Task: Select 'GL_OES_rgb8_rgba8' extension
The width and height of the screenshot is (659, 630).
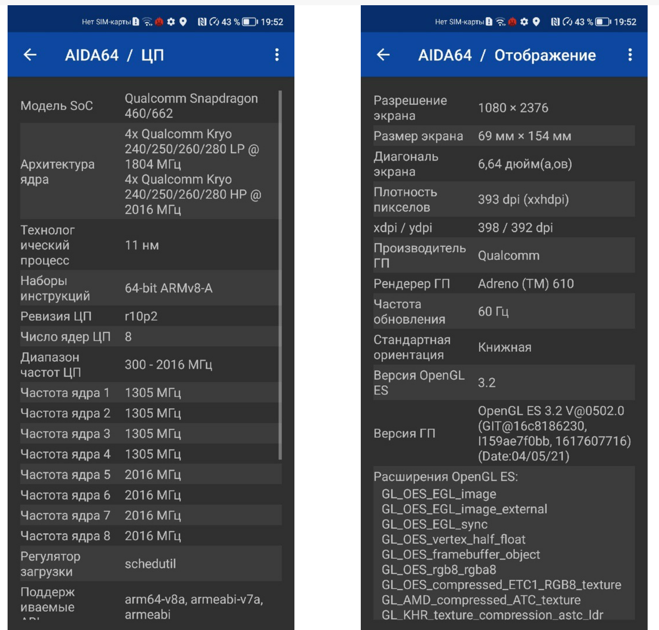Action: click(439, 570)
